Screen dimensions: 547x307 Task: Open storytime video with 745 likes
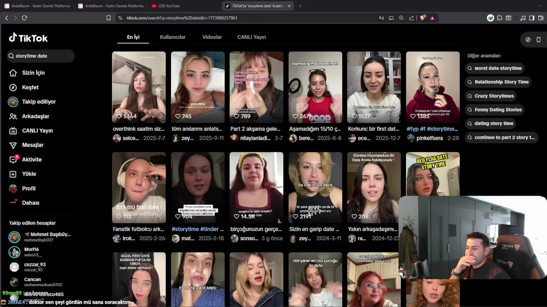198,87
